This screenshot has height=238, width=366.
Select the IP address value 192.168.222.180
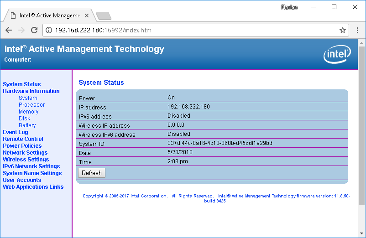[188, 107]
